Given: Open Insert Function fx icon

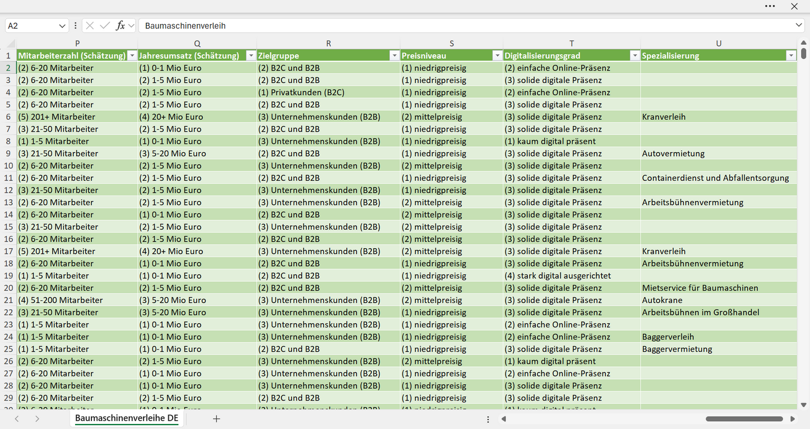Looking at the screenshot, I should pos(120,26).
